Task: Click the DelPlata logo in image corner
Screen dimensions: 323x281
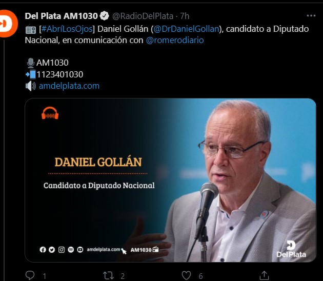Action: tap(291, 249)
